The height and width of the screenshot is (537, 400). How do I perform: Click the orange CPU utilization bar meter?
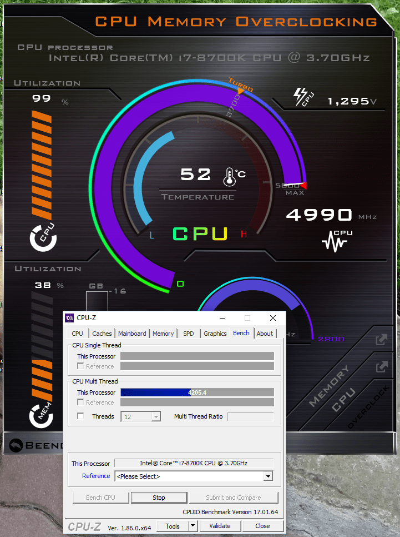pos(42,165)
